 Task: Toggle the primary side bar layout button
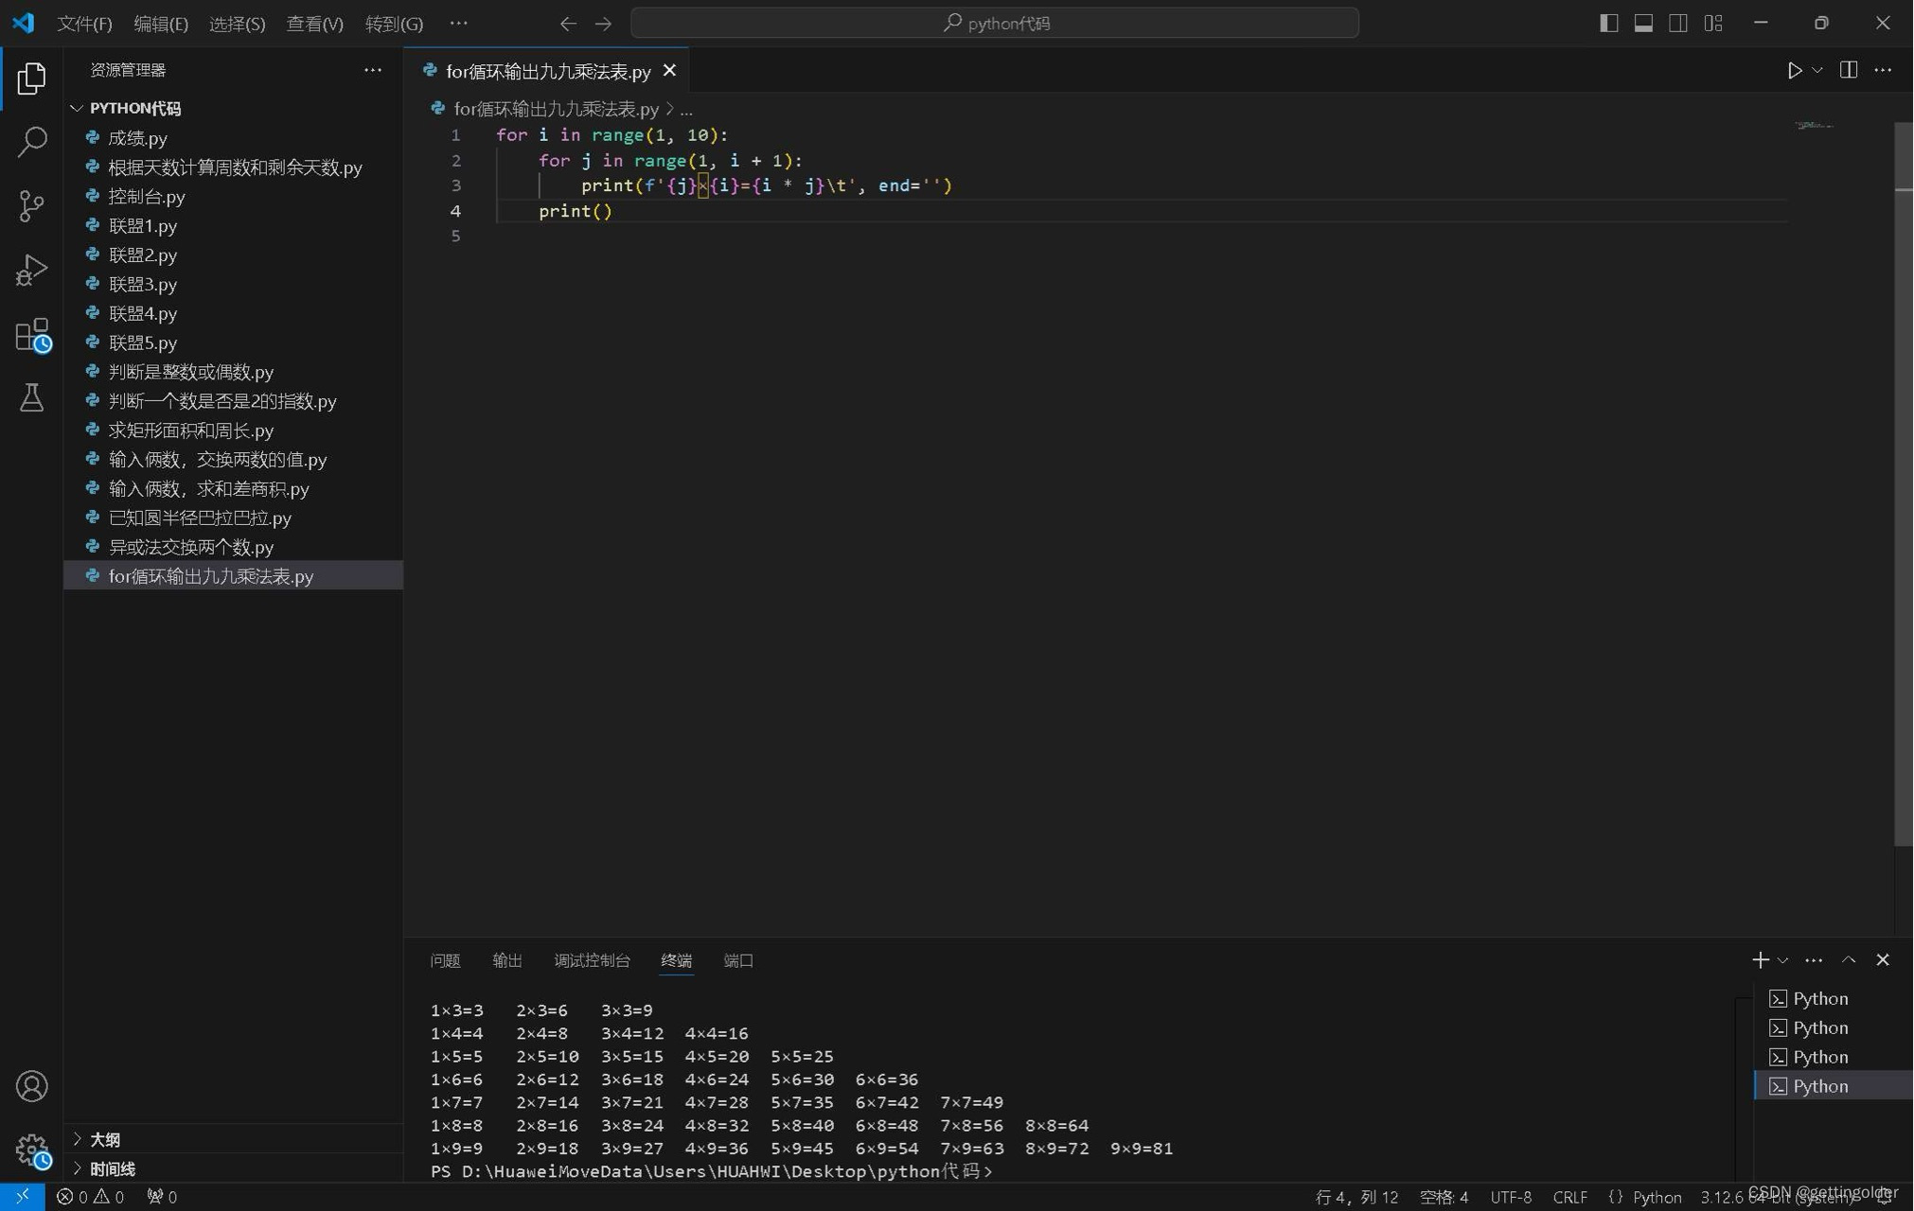[1608, 23]
